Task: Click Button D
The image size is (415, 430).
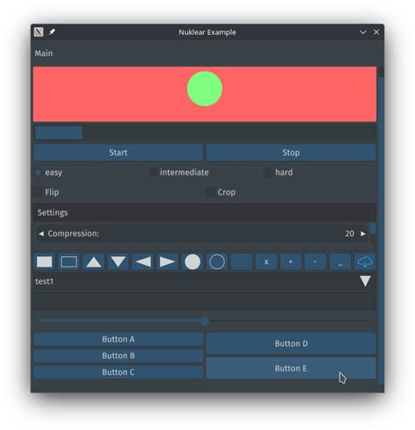Action: (291, 343)
